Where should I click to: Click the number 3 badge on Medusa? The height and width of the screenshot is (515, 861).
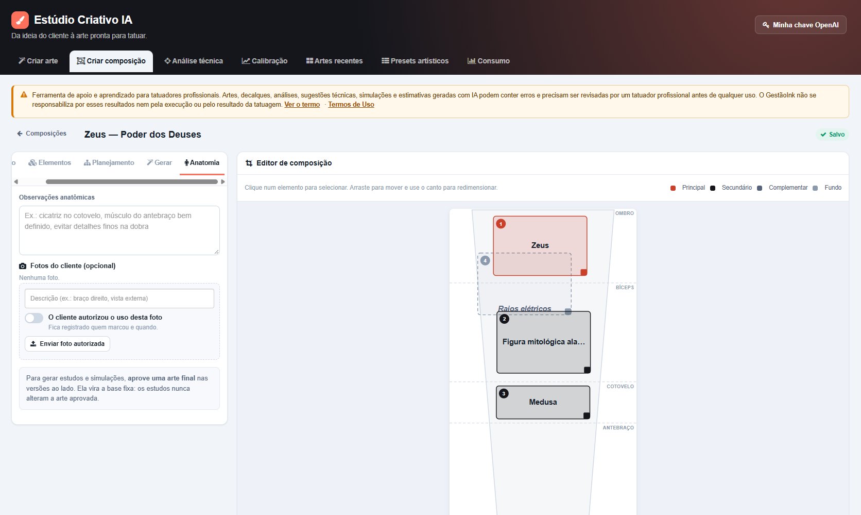pos(504,393)
